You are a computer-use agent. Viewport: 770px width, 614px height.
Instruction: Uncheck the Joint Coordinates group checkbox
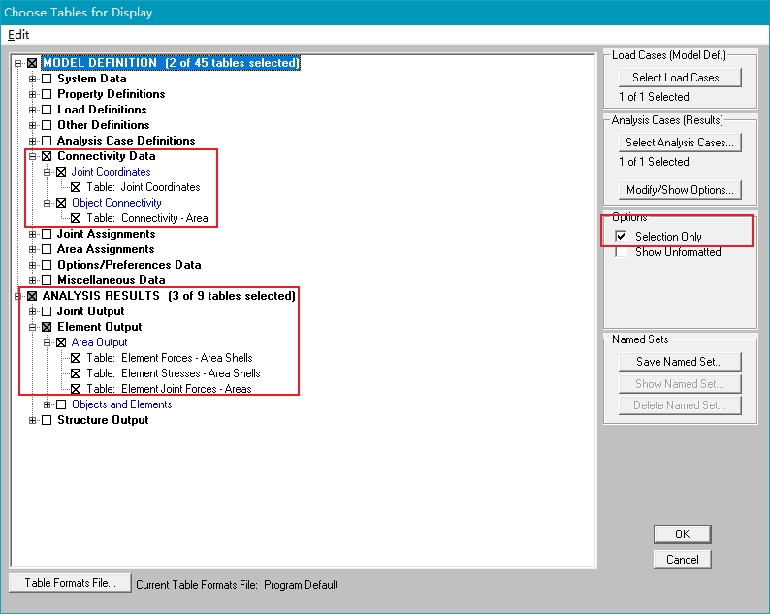tap(61, 172)
